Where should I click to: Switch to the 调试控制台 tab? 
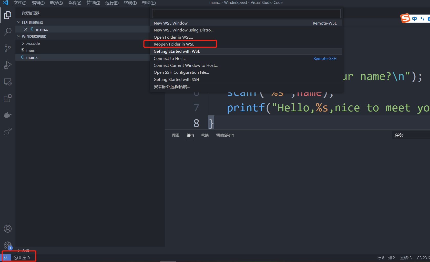[225, 135]
